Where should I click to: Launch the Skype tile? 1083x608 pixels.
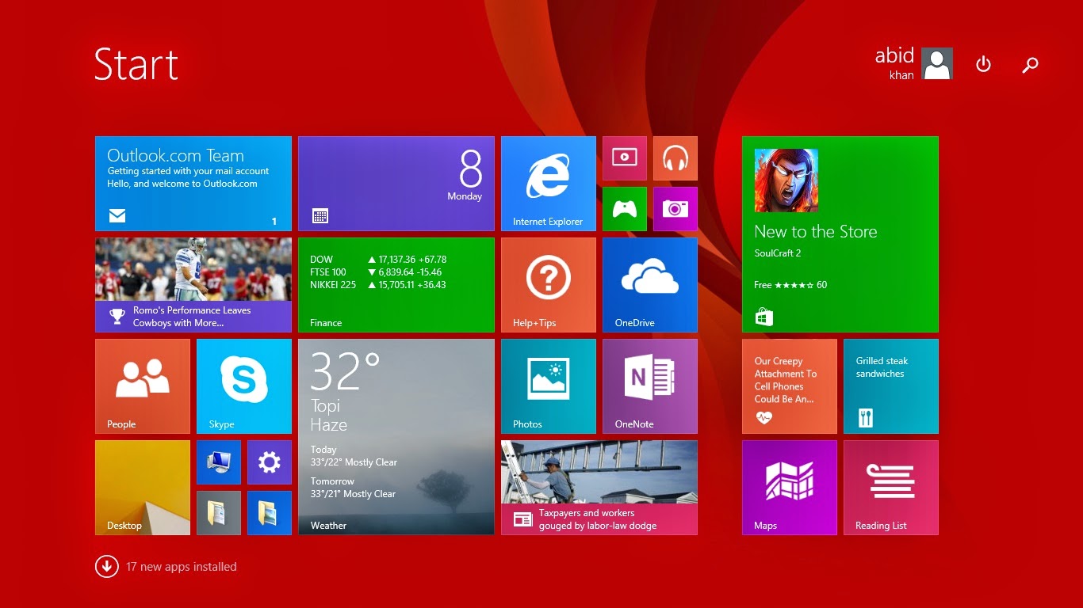(244, 386)
